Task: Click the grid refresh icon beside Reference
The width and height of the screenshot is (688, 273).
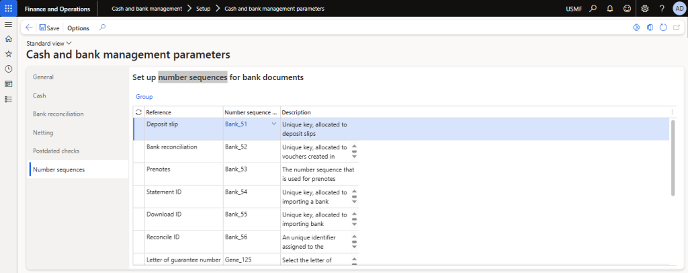Action: 138,112
